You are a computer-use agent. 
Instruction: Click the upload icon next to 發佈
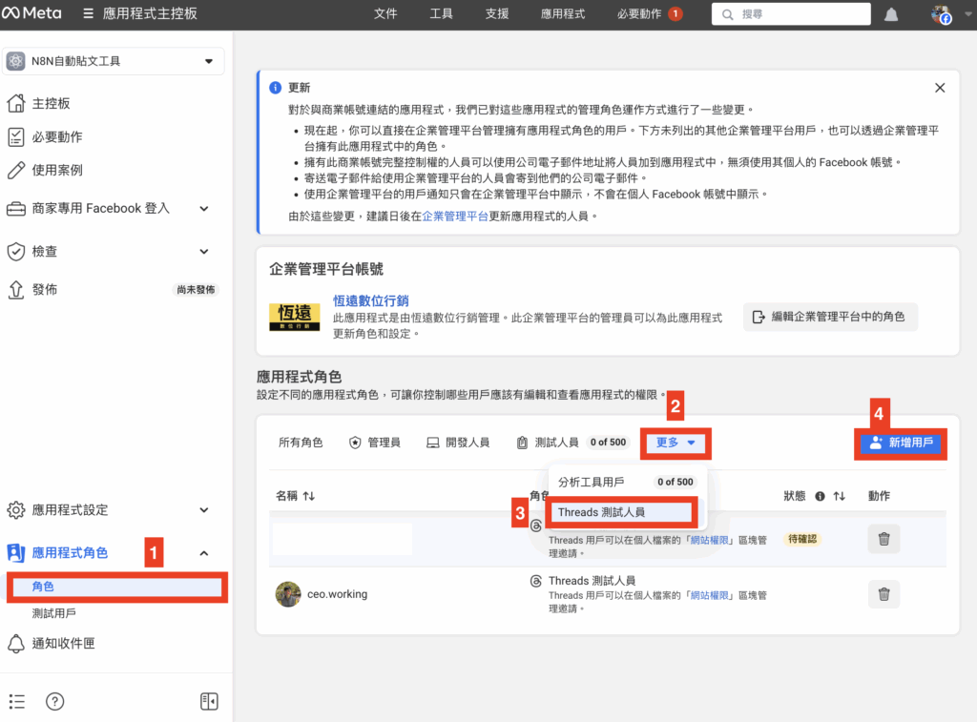coord(15,290)
